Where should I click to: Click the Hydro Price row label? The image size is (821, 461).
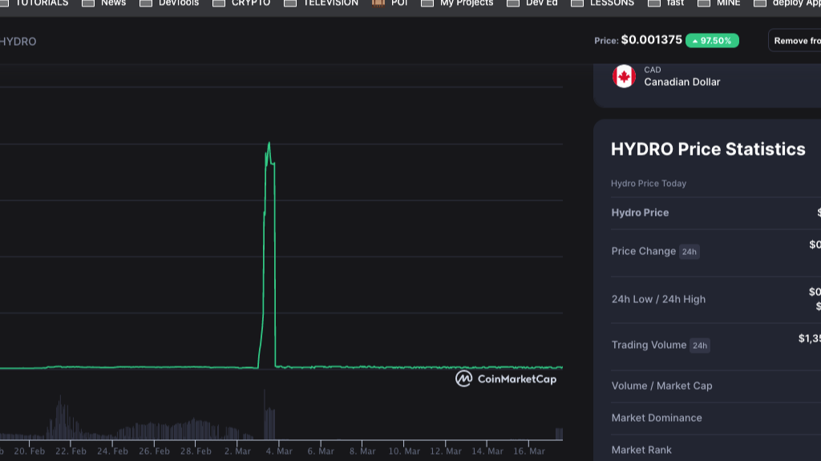click(640, 212)
